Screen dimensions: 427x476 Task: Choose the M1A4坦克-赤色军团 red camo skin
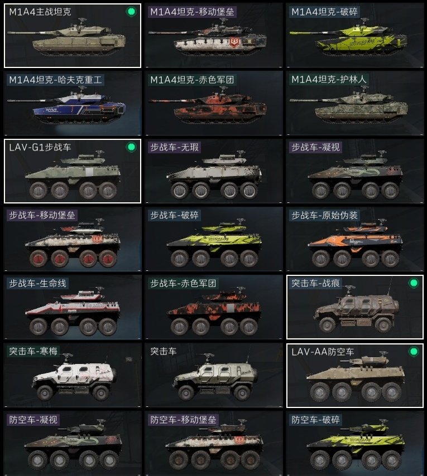point(214,103)
